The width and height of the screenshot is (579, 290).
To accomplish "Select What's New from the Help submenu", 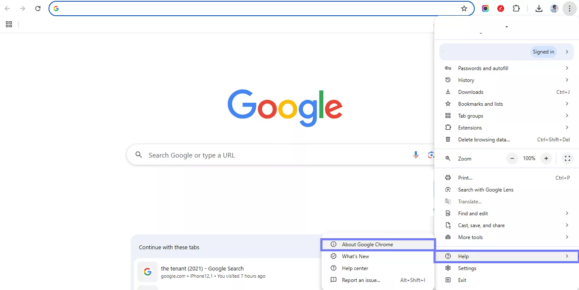I will click(x=356, y=256).
